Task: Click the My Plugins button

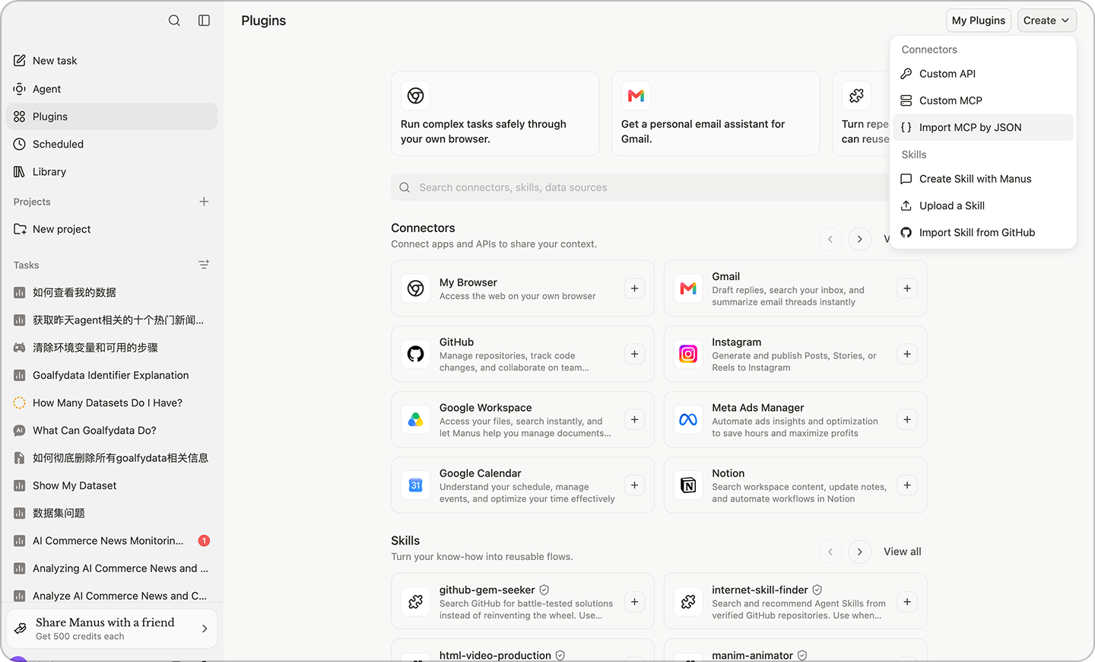Action: (979, 21)
